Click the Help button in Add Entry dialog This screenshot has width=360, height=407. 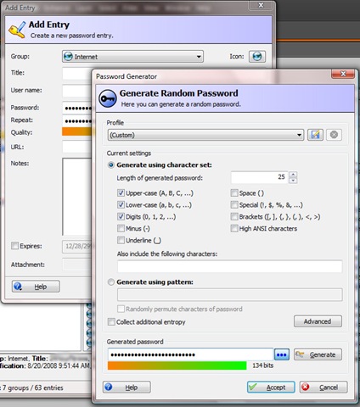(36, 287)
